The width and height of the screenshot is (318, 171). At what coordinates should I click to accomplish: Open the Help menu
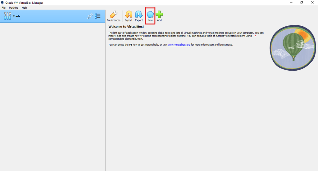click(x=24, y=8)
